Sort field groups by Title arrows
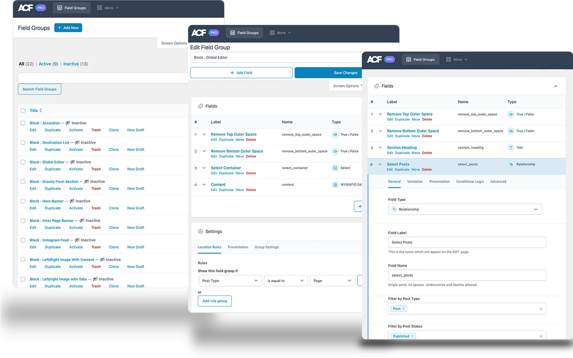This screenshot has height=358, width=573. [41, 110]
